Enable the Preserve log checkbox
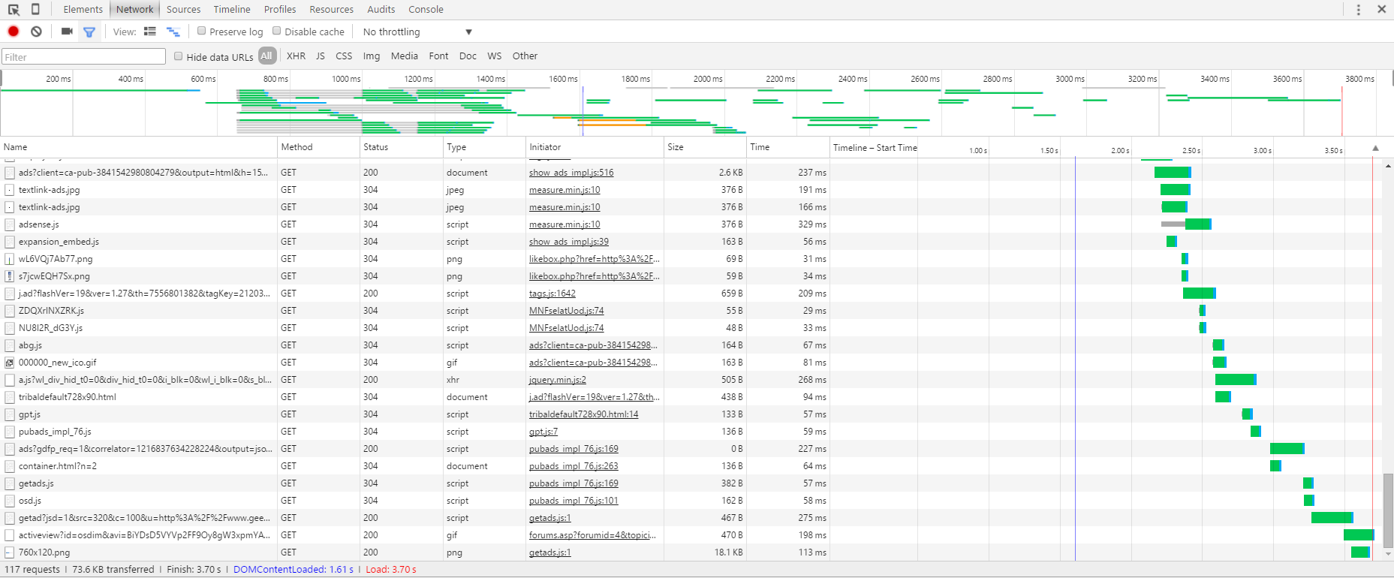Viewport: 1394px width, 578px height. [202, 32]
